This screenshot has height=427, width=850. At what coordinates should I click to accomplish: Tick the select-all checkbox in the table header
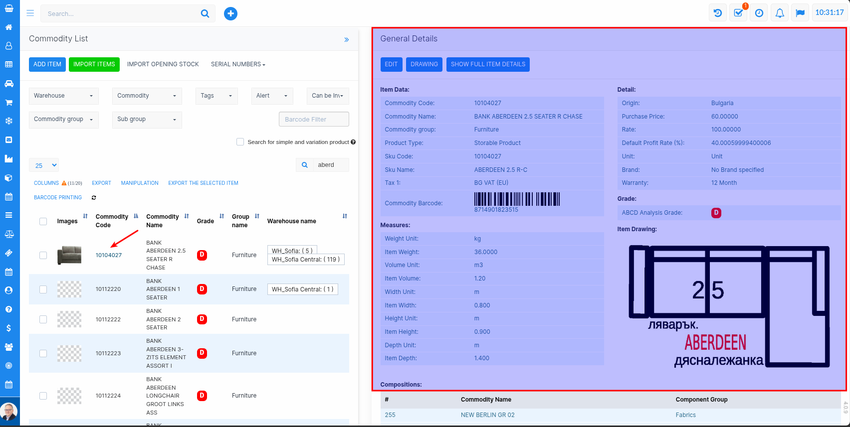(43, 221)
